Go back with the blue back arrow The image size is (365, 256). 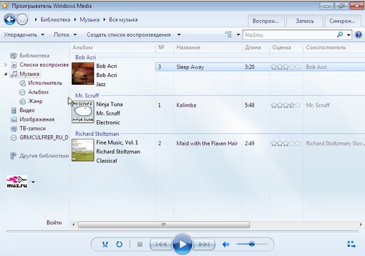[10, 19]
